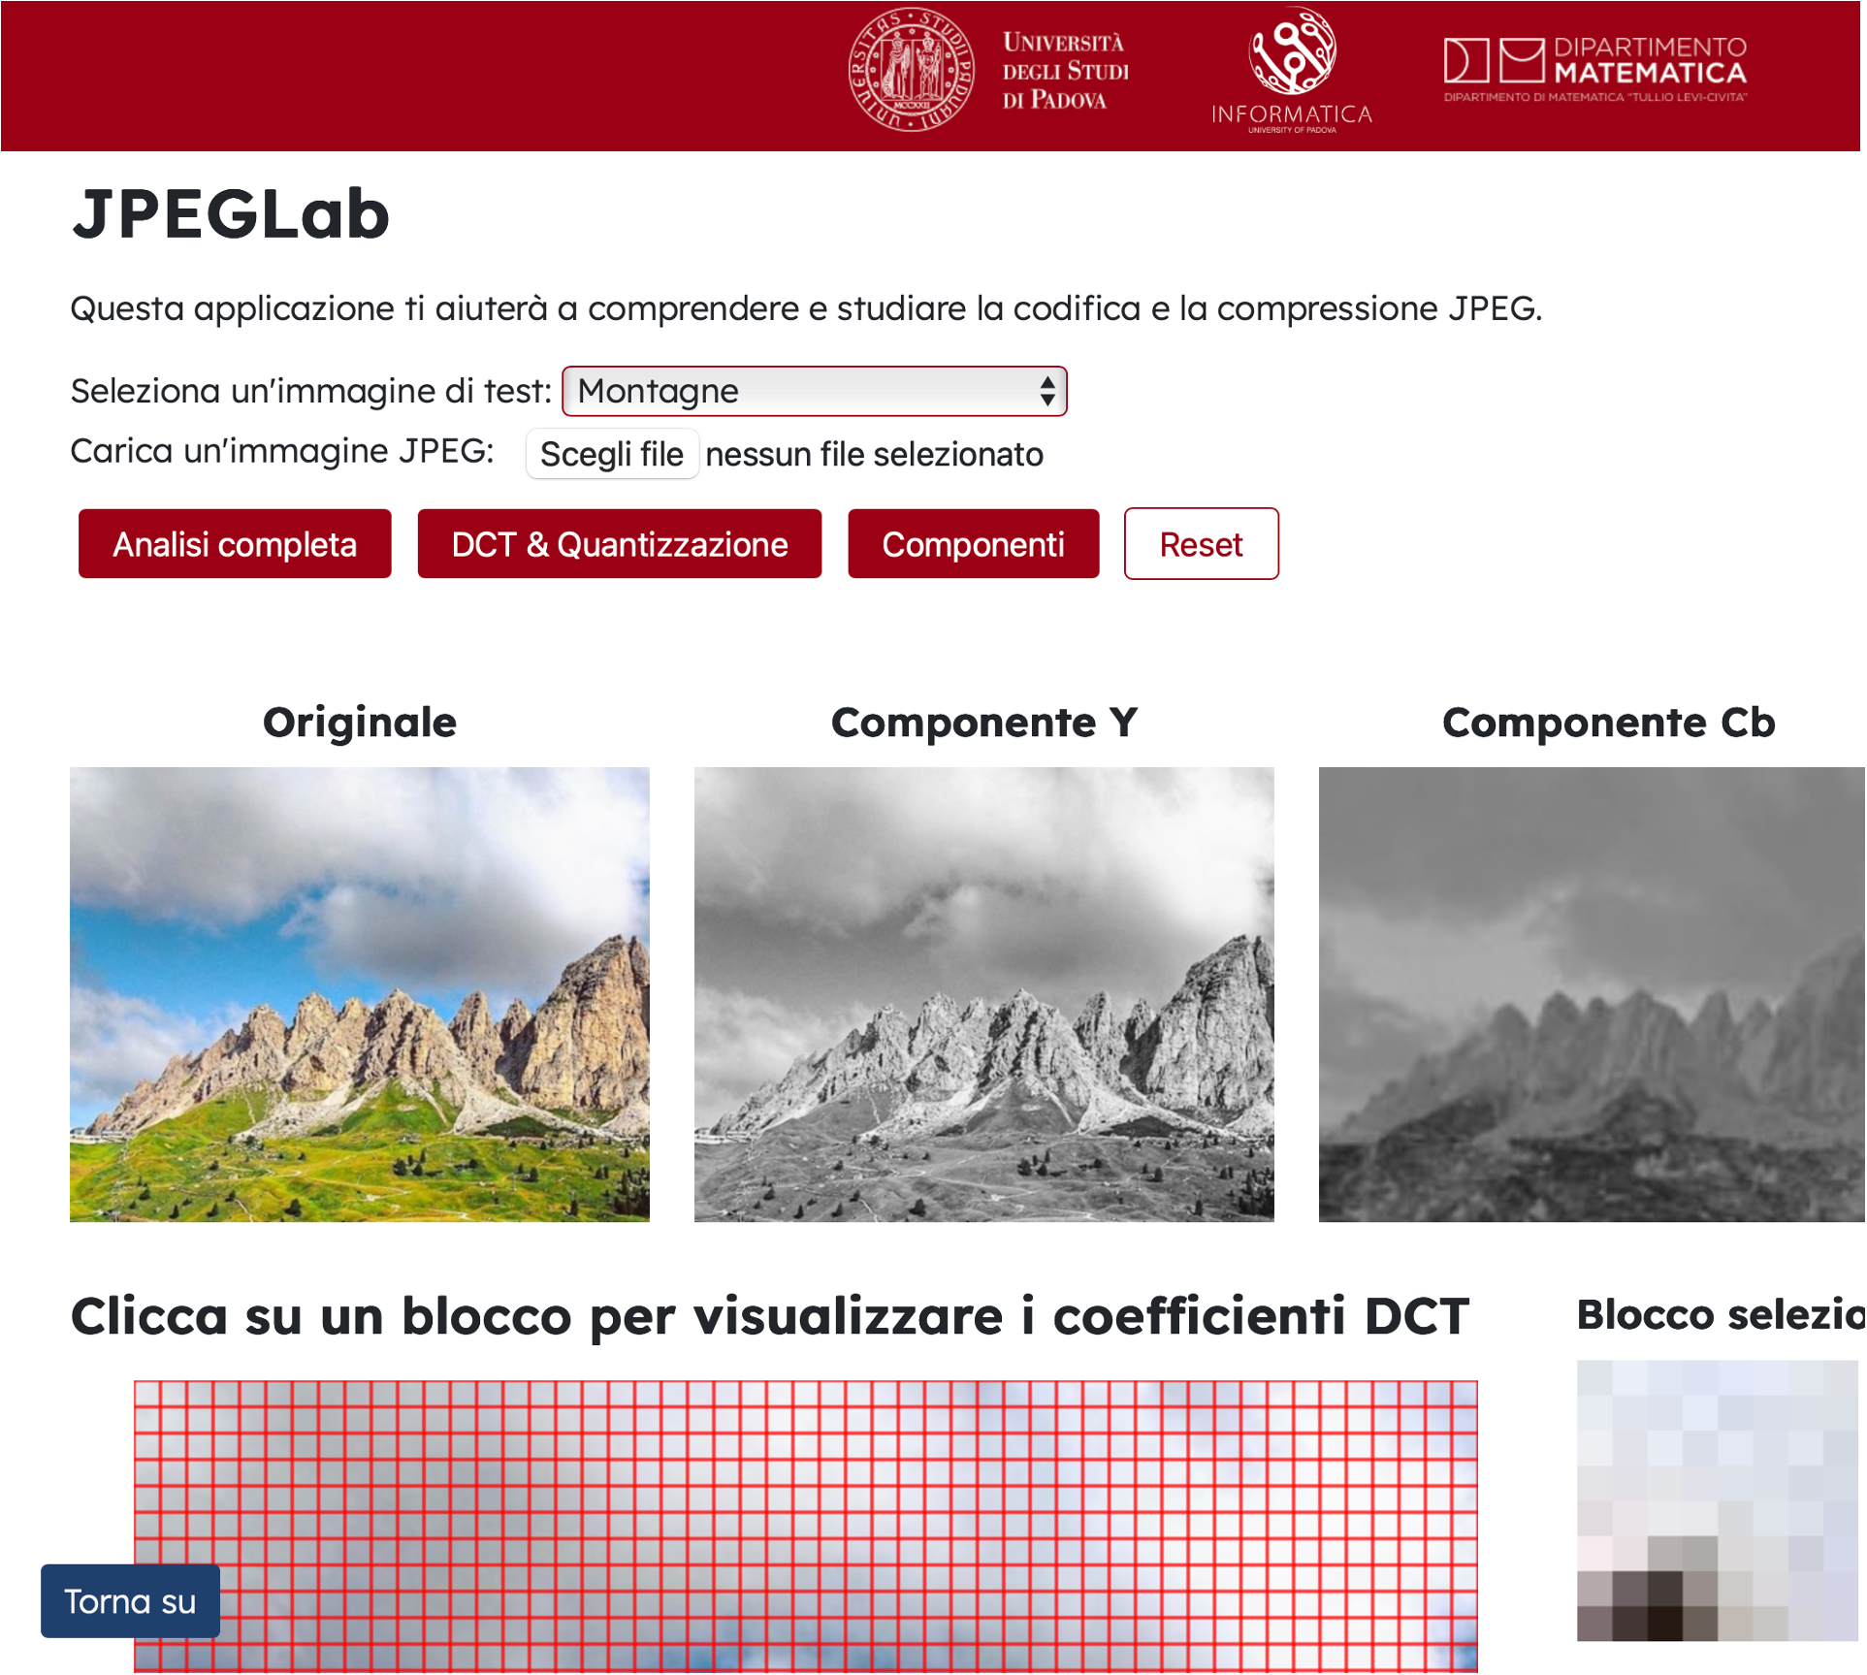Click the 'Seleziona un'immagine di test' label
This screenshot has height=1675, width=1867.
pyautogui.click(x=311, y=391)
